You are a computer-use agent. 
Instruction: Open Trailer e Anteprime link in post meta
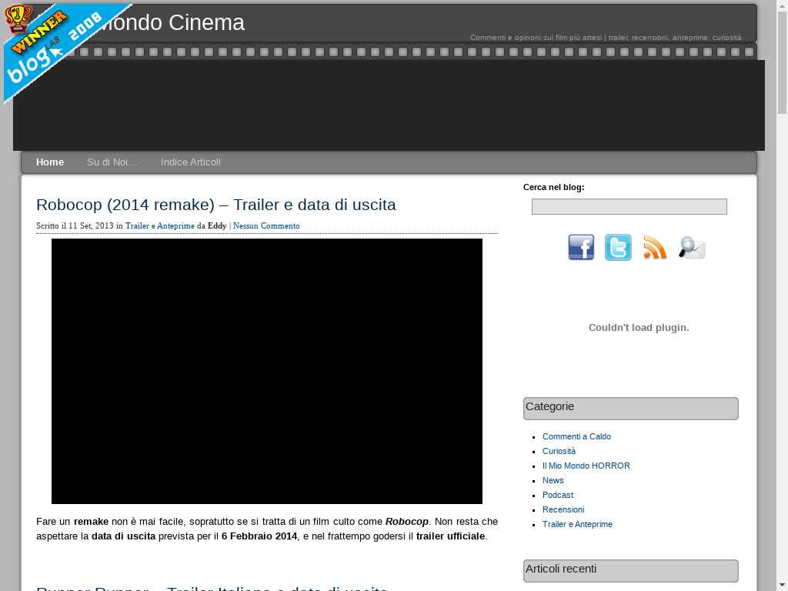(160, 225)
